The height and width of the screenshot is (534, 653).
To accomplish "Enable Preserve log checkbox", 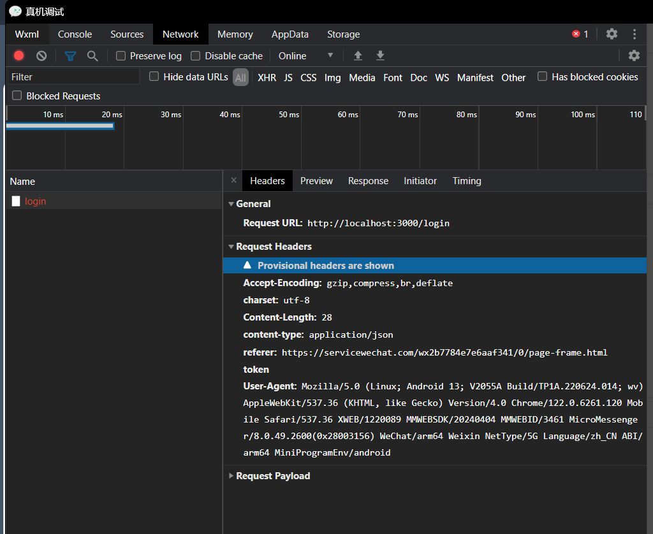I will click(x=121, y=56).
